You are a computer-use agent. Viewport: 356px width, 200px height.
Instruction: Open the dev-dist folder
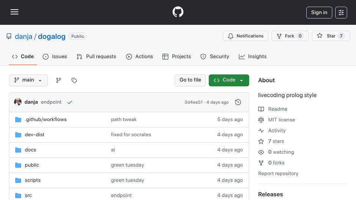point(34,135)
